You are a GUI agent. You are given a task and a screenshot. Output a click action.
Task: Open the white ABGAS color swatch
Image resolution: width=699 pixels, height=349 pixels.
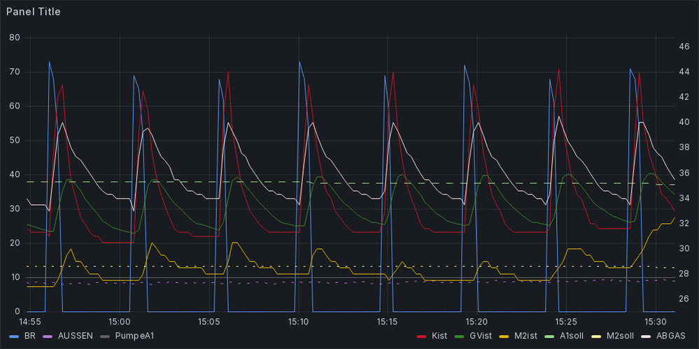[x=648, y=336]
